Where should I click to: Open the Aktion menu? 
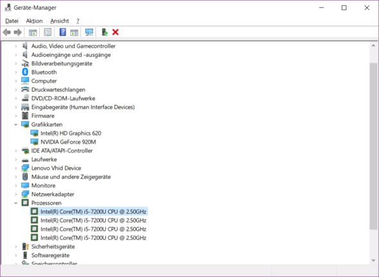click(34, 21)
